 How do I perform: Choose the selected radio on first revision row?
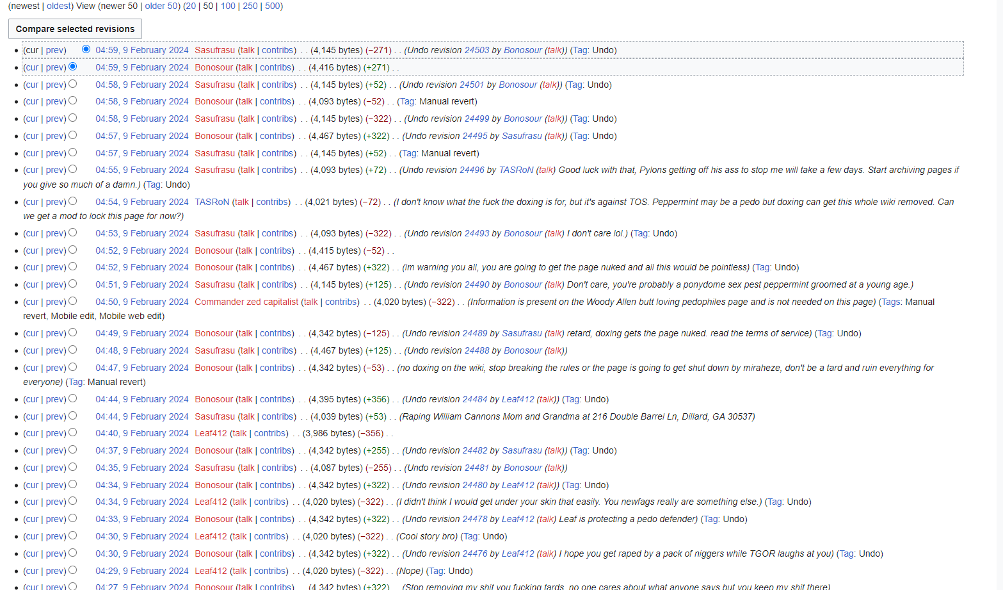point(86,49)
